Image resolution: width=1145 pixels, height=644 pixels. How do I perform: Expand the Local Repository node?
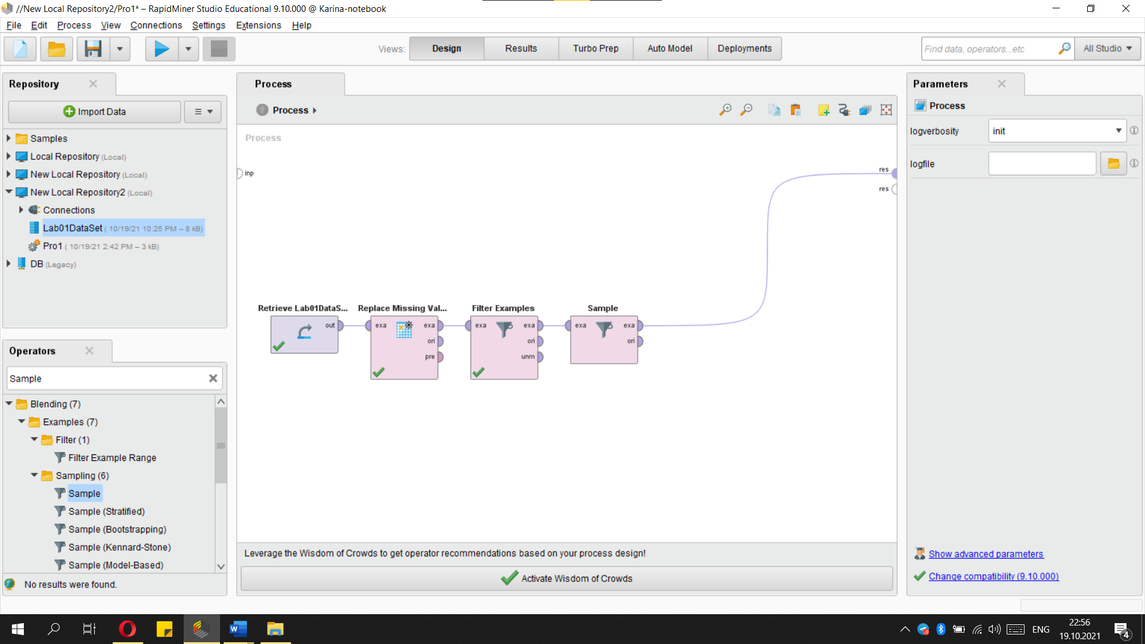[8, 156]
